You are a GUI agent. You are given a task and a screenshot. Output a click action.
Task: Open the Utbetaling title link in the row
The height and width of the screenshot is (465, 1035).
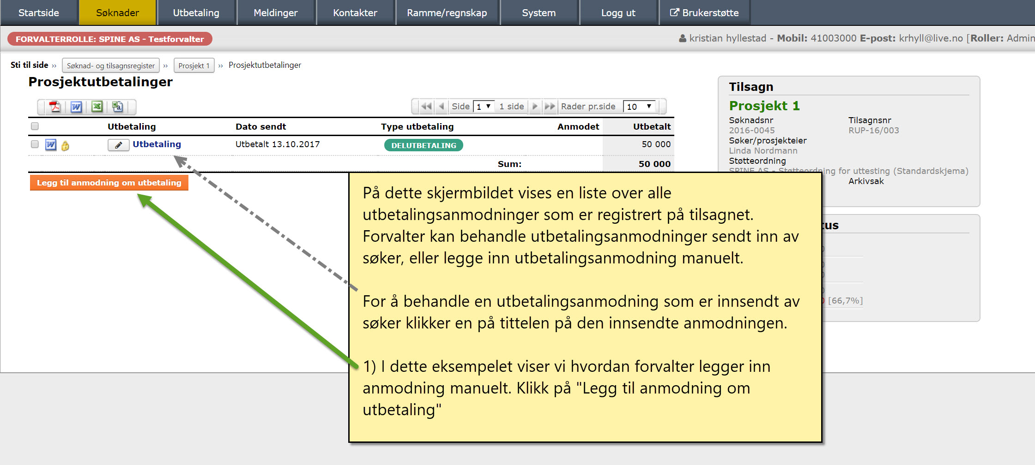point(157,144)
